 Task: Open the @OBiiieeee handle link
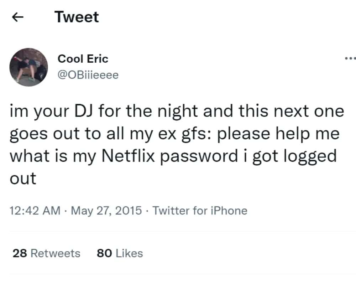pyautogui.click(x=88, y=75)
